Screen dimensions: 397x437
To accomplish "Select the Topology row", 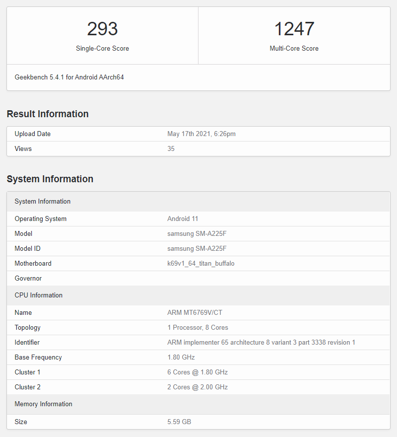I will [x=198, y=327].
